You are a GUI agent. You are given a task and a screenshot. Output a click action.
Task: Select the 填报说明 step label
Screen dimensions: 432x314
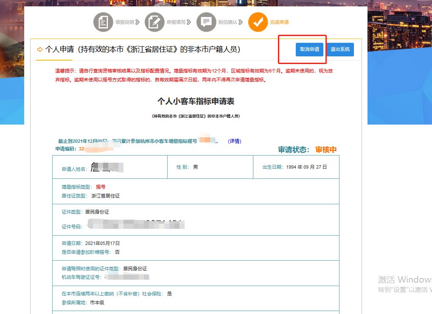pyautogui.click(x=125, y=22)
